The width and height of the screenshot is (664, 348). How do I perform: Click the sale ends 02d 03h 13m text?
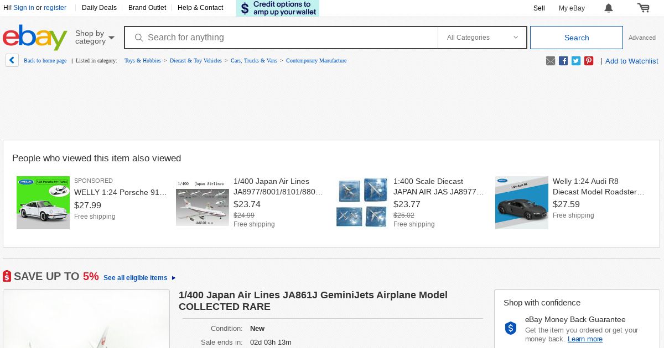271,342
